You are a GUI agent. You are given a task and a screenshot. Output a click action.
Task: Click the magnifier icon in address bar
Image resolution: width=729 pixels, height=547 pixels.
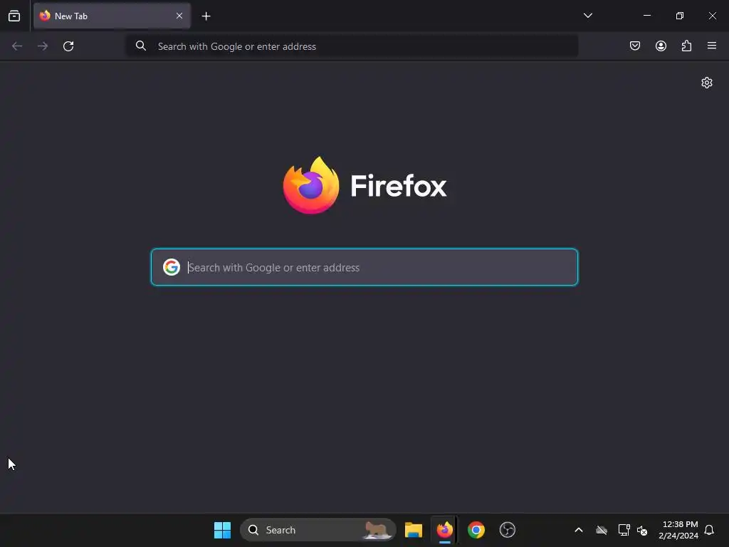[x=141, y=46]
